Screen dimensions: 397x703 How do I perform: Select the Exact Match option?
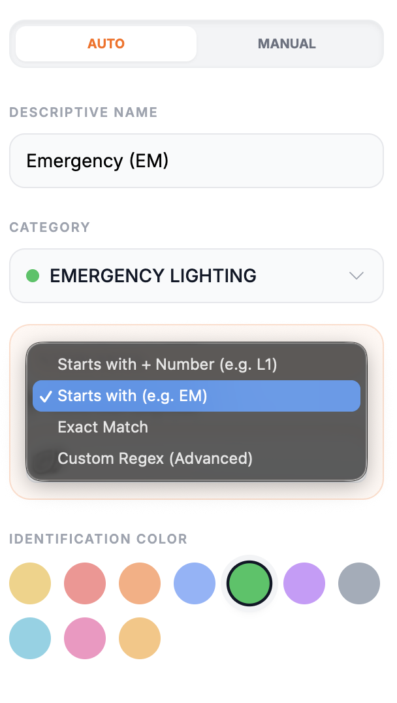103,427
